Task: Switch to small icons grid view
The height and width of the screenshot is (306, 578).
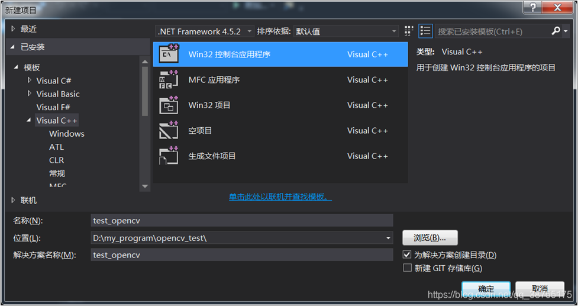Action: (409, 31)
